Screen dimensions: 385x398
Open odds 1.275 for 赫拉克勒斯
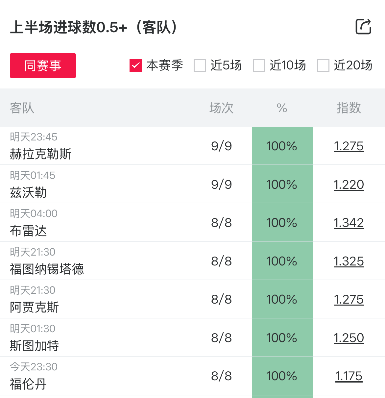pos(349,146)
